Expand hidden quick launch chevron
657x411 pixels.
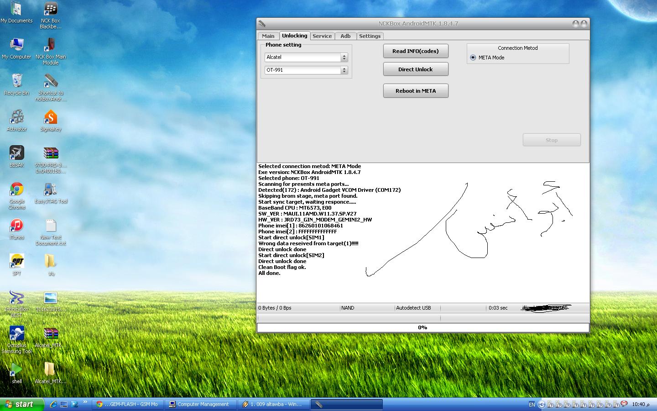click(85, 402)
